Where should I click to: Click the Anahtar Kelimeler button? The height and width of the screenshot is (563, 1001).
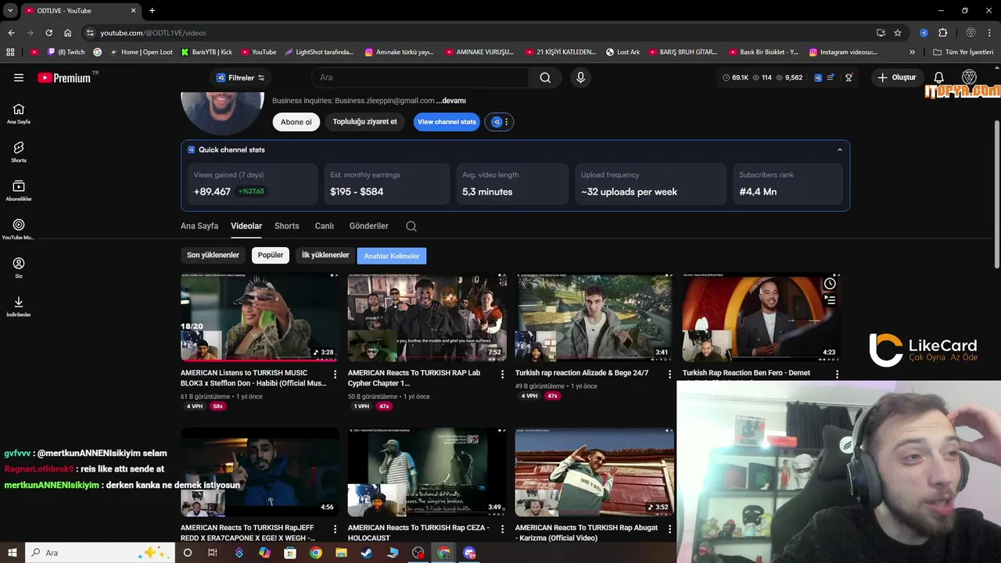[392, 256]
